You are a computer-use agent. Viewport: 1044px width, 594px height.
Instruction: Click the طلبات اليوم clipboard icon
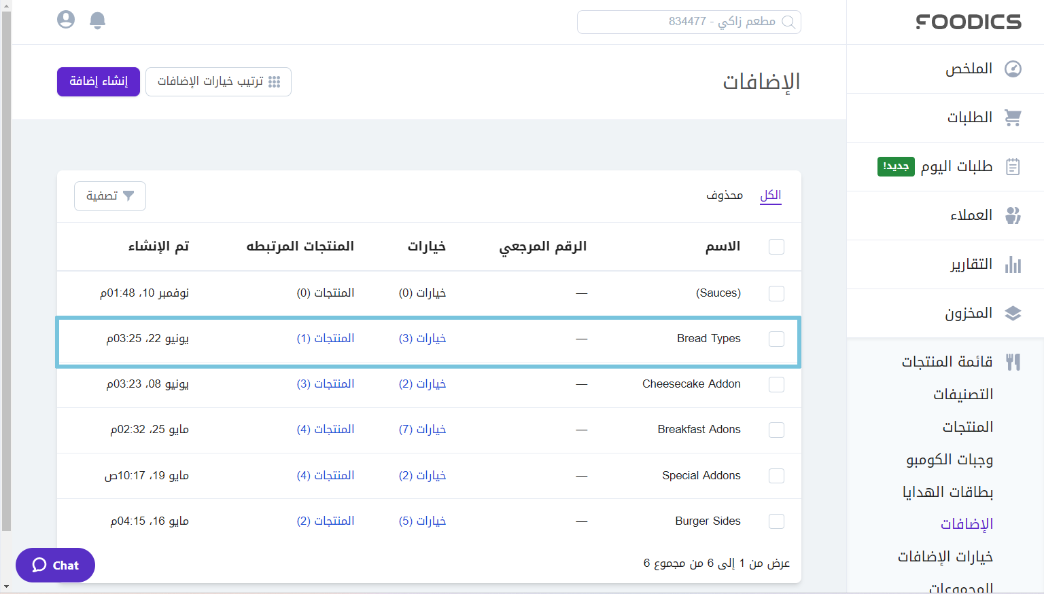point(1013,167)
